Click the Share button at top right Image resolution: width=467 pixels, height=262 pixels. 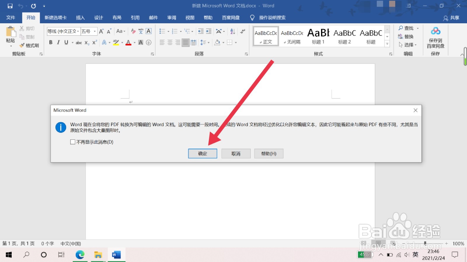pyautogui.click(x=452, y=18)
